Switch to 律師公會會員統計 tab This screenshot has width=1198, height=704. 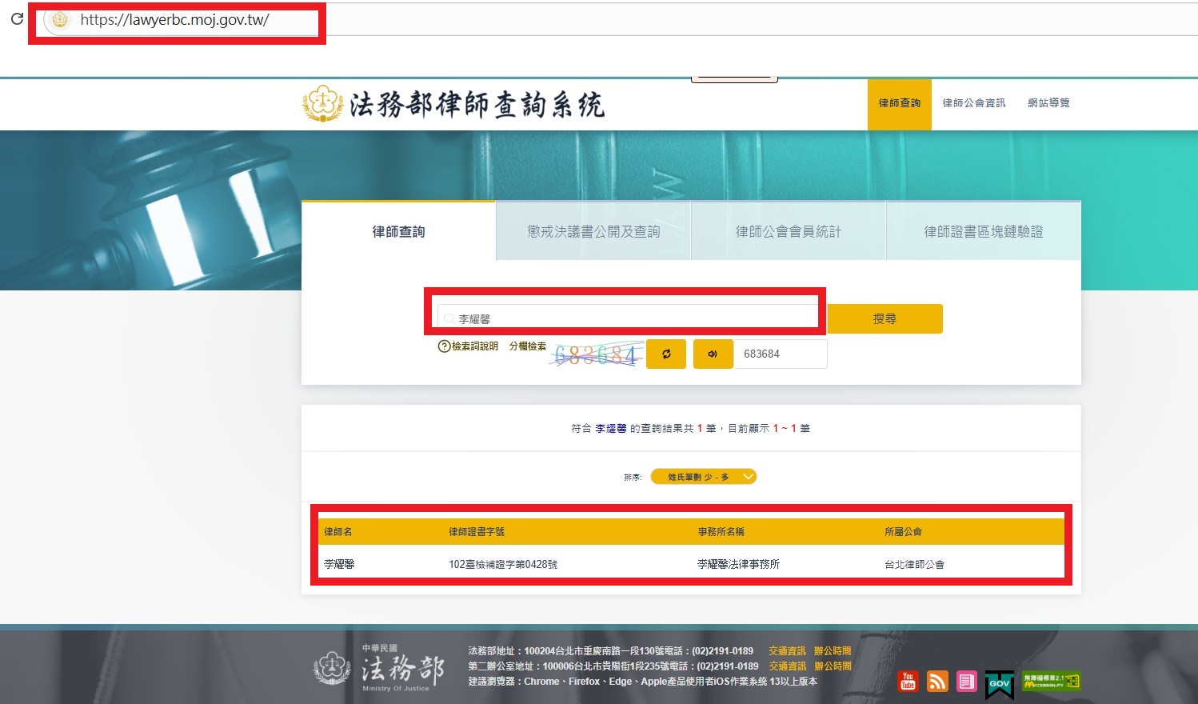pyautogui.click(x=788, y=231)
